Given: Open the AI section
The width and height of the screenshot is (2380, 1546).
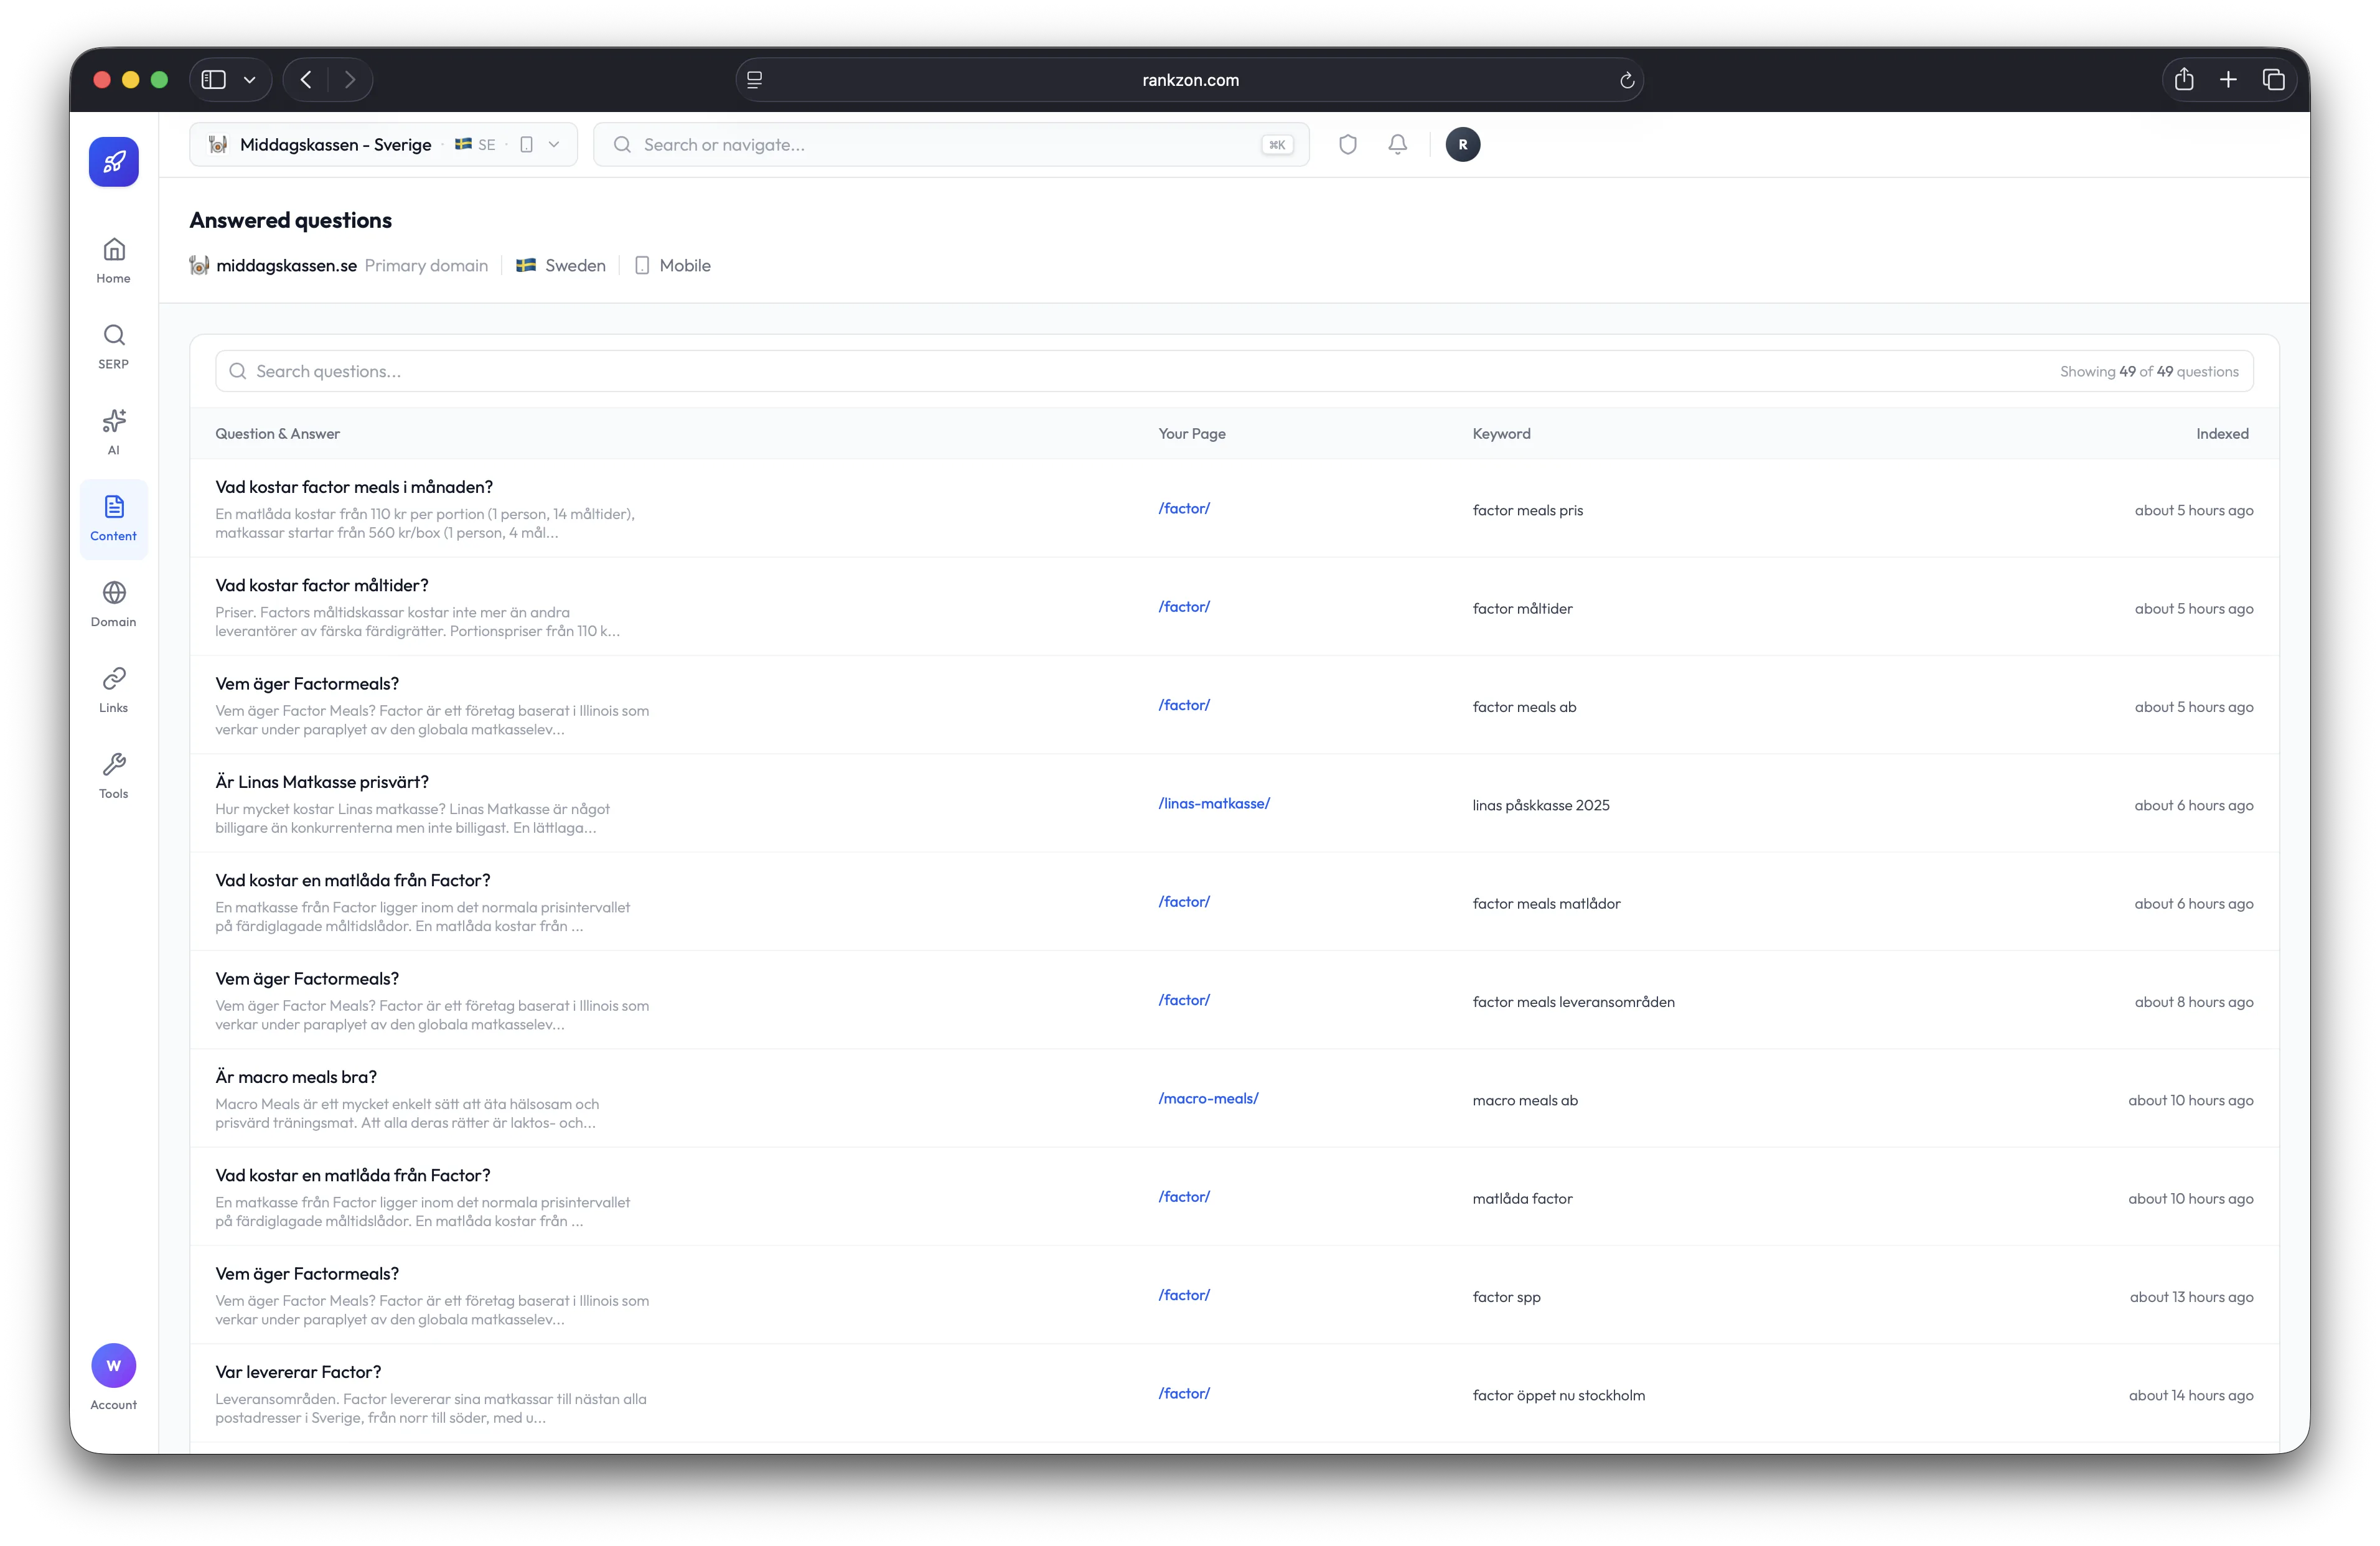Looking at the screenshot, I should [x=114, y=432].
